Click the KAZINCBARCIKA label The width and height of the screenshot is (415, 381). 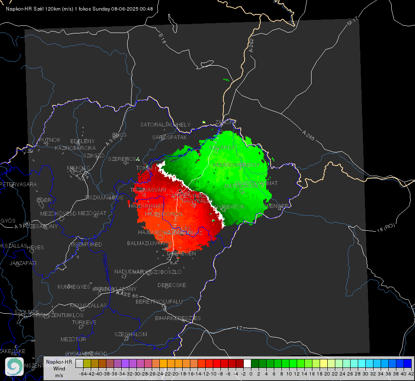[75, 148]
